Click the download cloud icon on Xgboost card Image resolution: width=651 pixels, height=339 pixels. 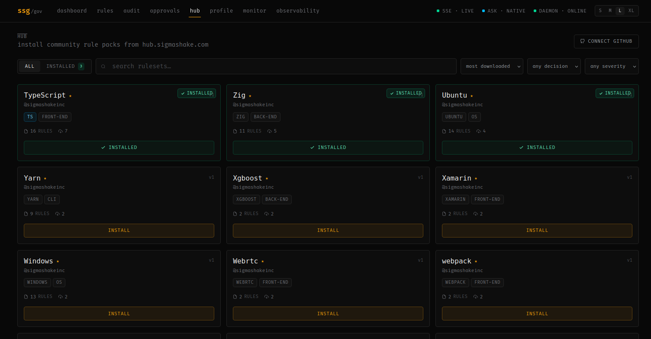[267, 214]
